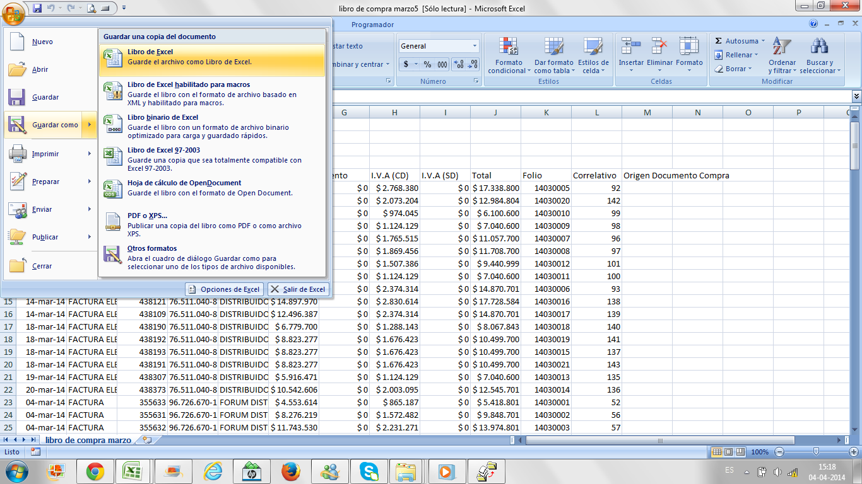The height and width of the screenshot is (484, 862).
Task: Expand the Enviar submenu arrow
Action: point(90,209)
